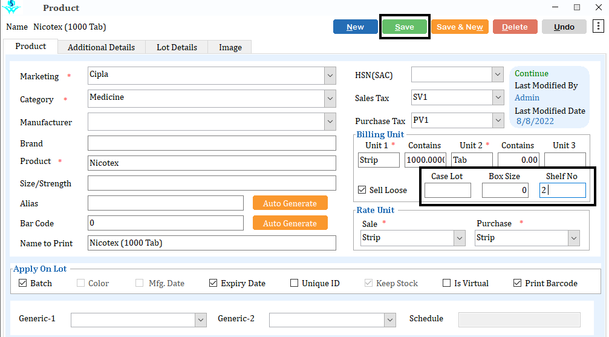Enable the Is Virtual checkbox
This screenshot has height=337, width=609.
pyautogui.click(x=447, y=283)
